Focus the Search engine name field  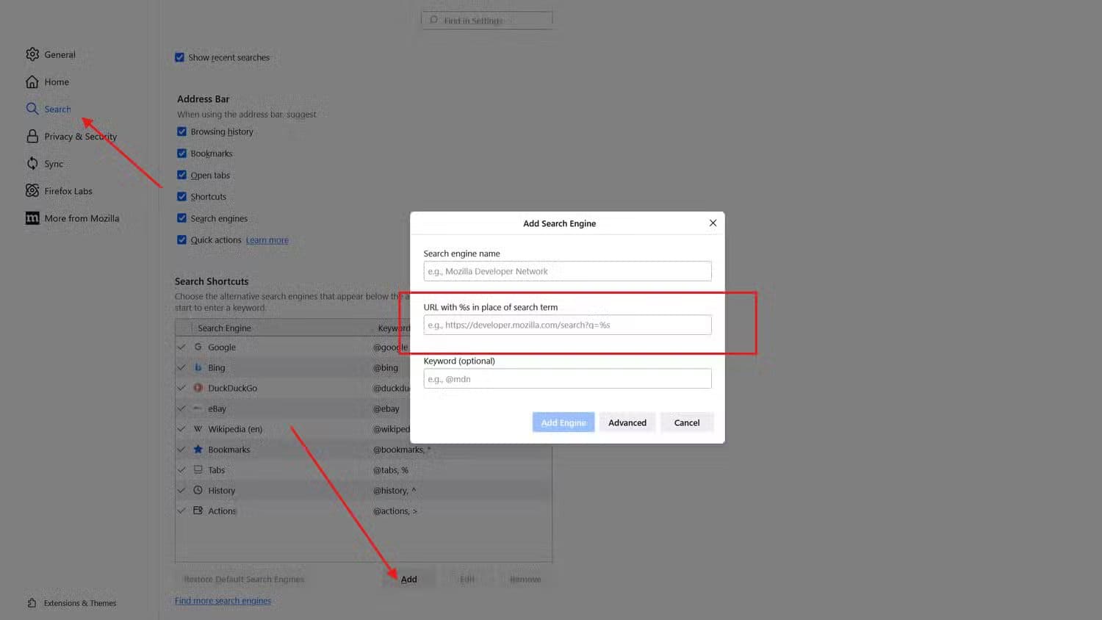point(567,271)
